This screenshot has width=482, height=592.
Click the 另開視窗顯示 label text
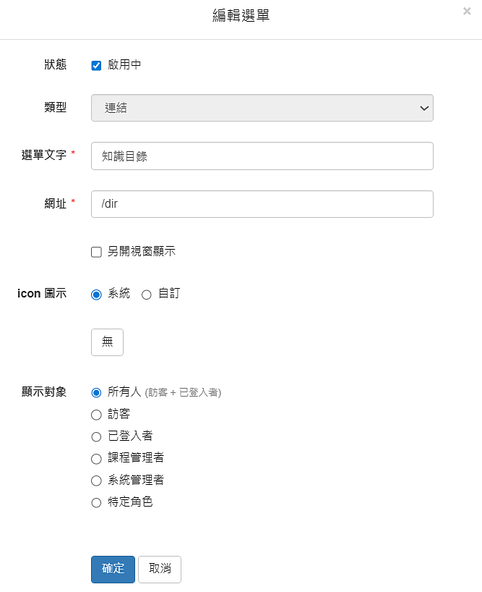pyautogui.click(x=142, y=252)
